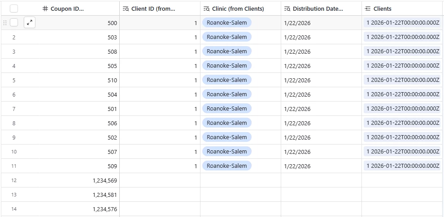Open the Clients column header menu

point(403,9)
